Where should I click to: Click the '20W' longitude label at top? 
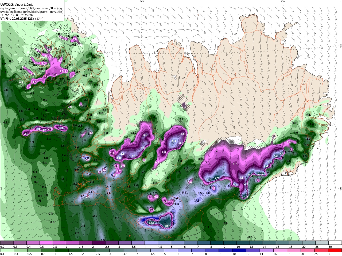(142, 1)
